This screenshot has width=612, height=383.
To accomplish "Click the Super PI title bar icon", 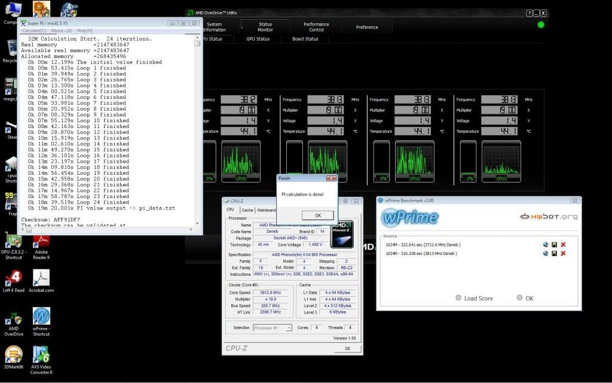I will [x=23, y=23].
